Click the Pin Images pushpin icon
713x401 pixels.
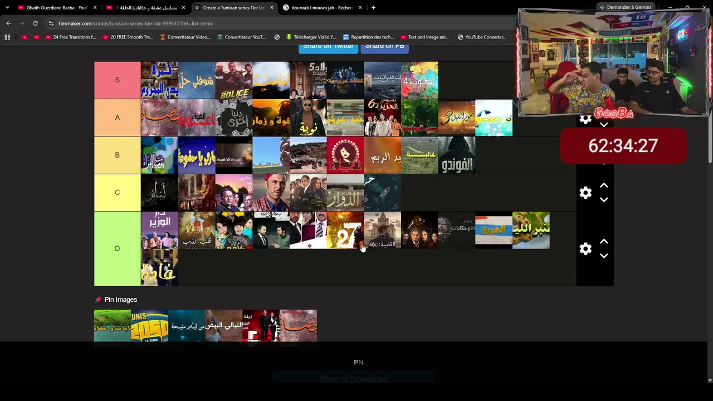[98, 300]
